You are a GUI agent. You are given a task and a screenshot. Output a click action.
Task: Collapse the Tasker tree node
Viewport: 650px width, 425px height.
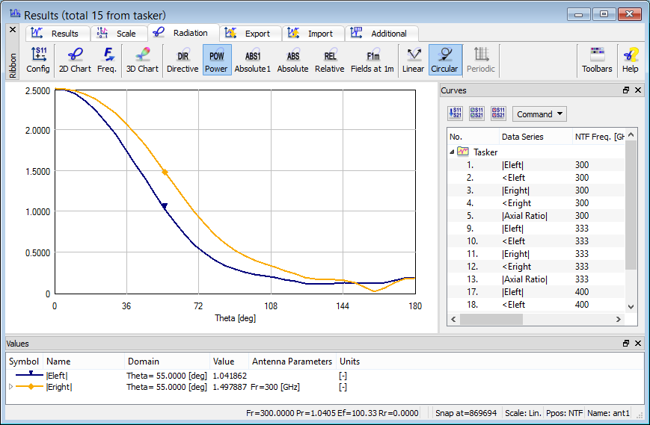click(452, 152)
